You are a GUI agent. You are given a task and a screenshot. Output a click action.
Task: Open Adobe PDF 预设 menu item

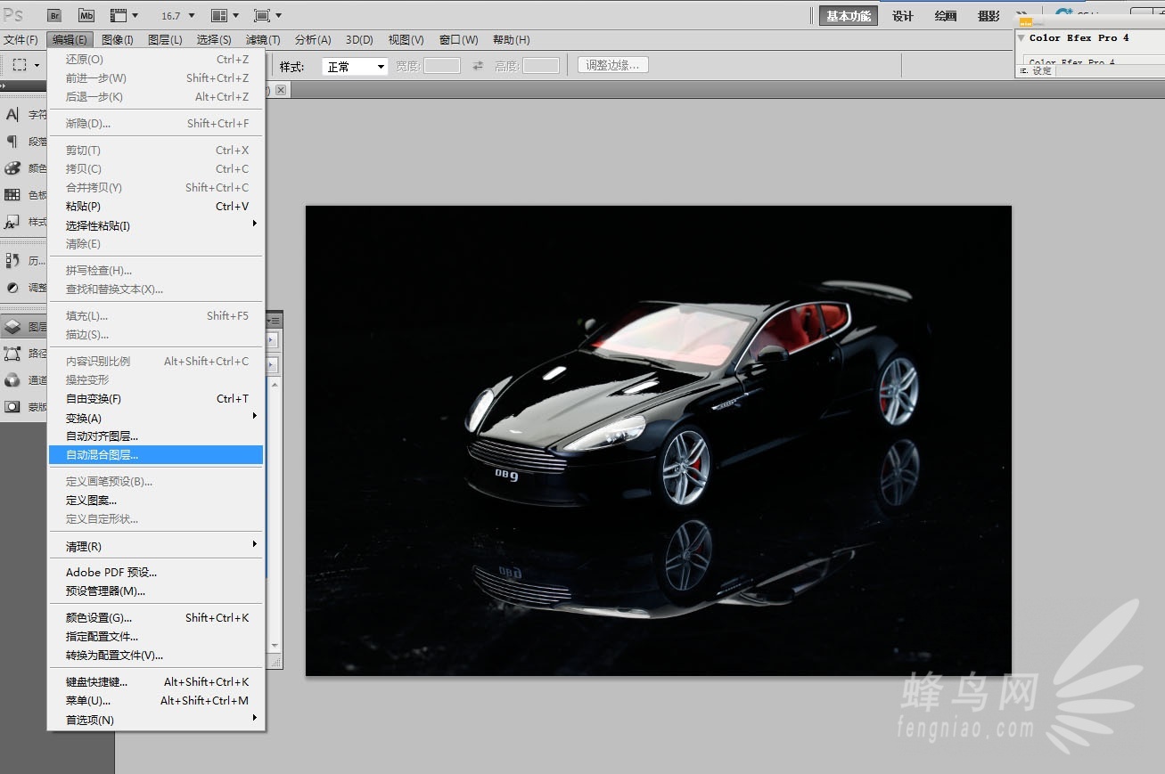click(x=156, y=572)
